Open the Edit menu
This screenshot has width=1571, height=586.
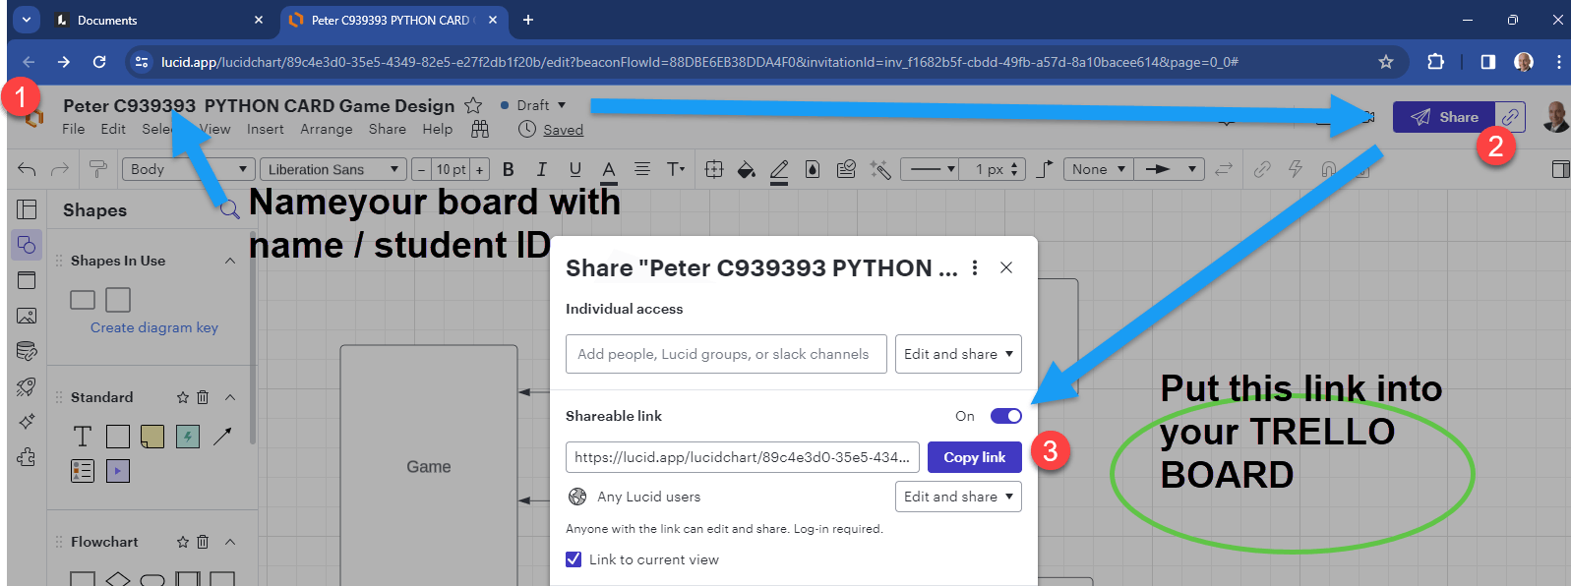(x=113, y=129)
